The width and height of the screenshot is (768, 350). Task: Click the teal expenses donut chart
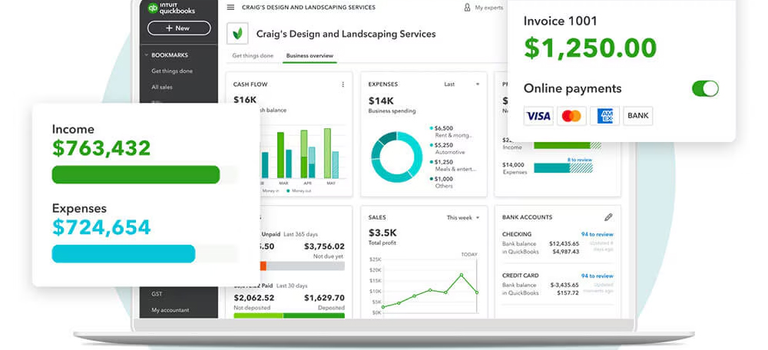click(x=396, y=157)
